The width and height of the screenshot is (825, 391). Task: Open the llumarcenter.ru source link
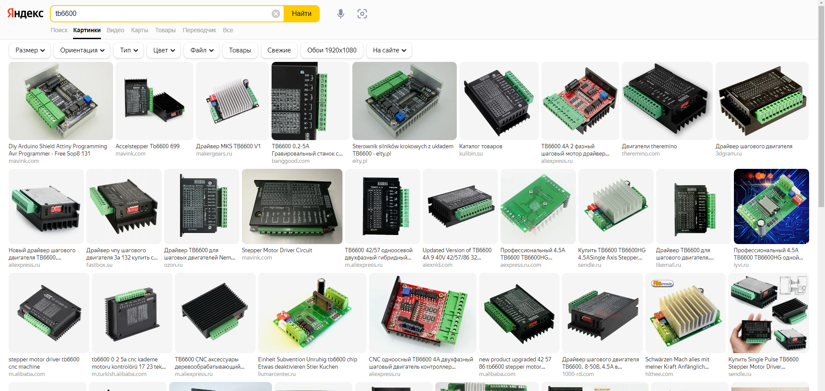click(x=277, y=374)
